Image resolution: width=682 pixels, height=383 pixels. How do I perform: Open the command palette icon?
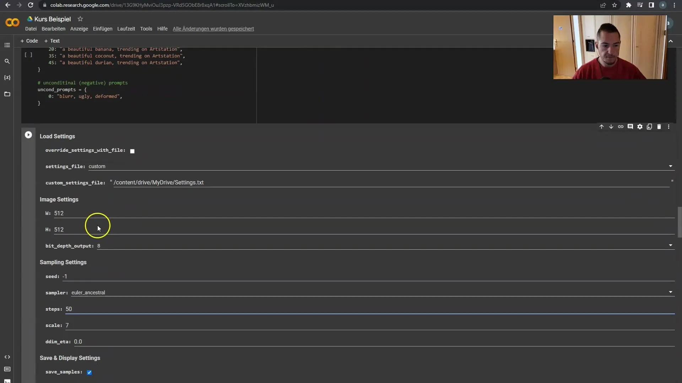pyautogui.click(x=7, y=369)
